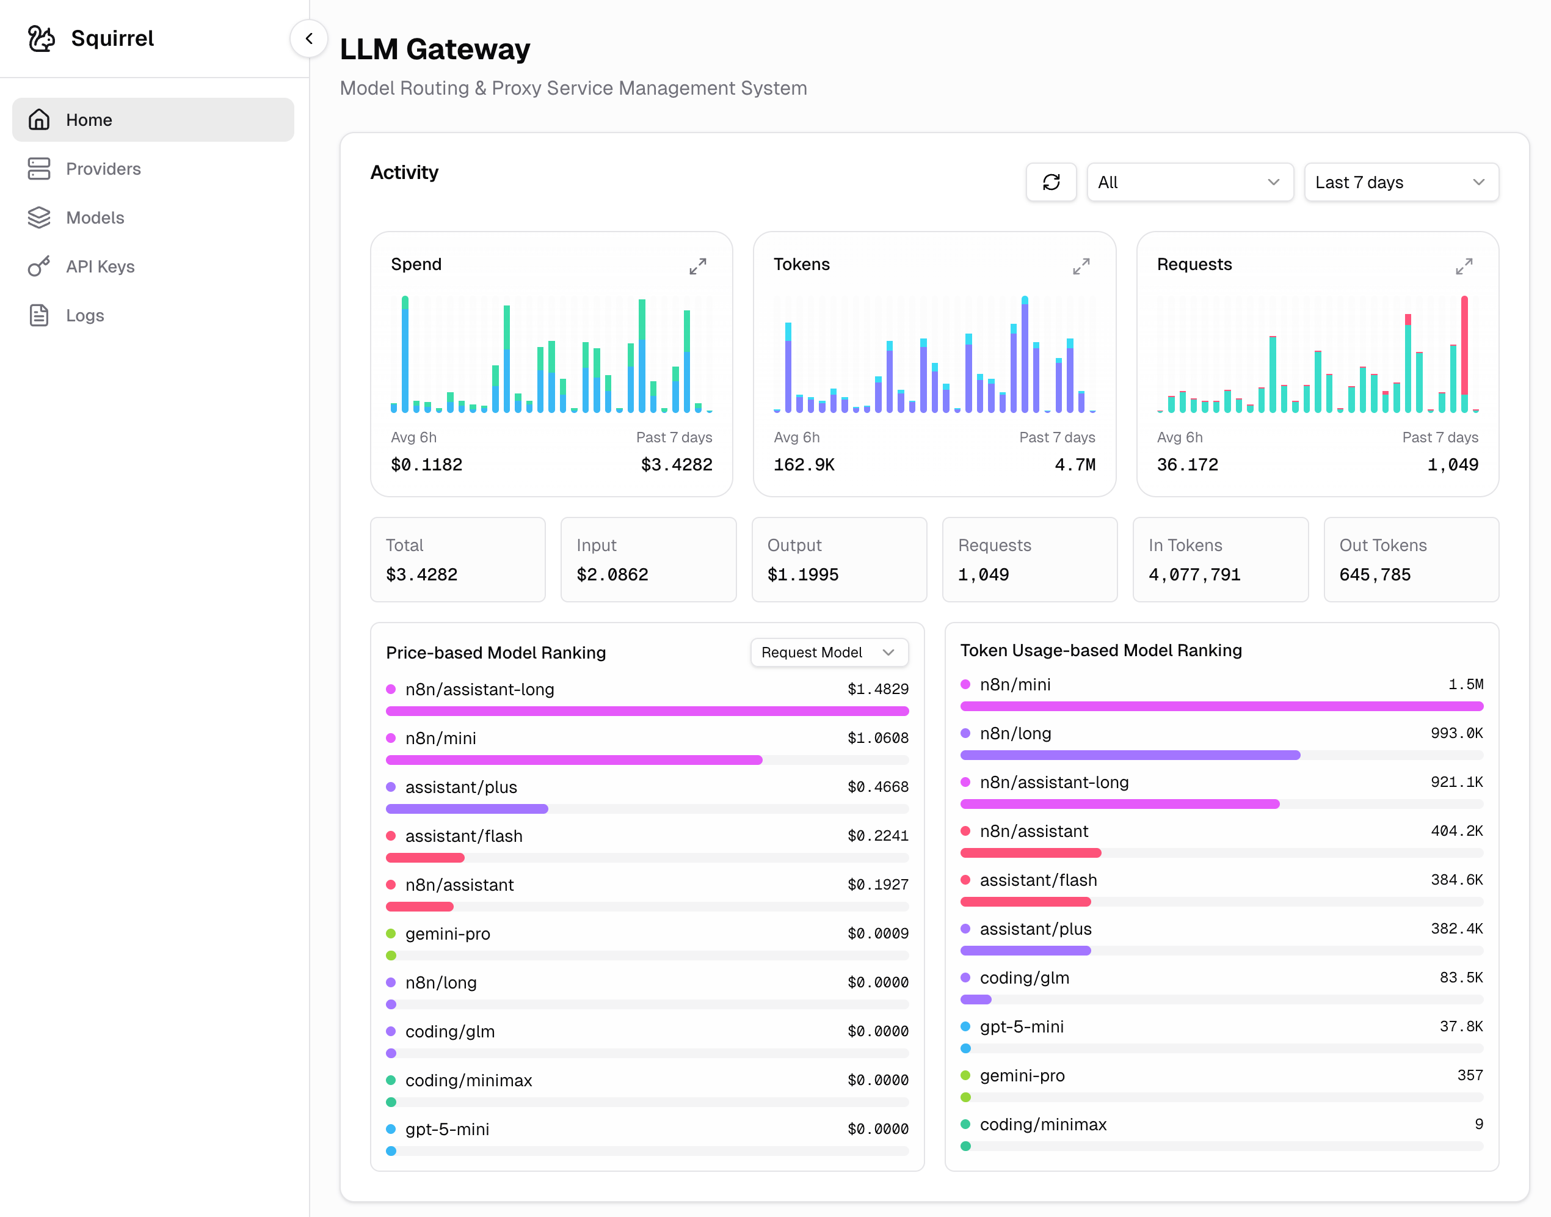Open the Logs page
1551x1217 pixels.
[85, 316]
